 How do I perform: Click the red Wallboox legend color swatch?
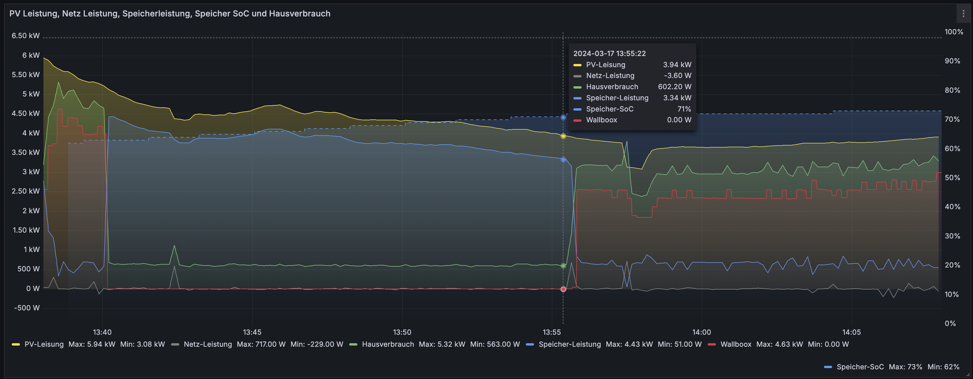712,344
